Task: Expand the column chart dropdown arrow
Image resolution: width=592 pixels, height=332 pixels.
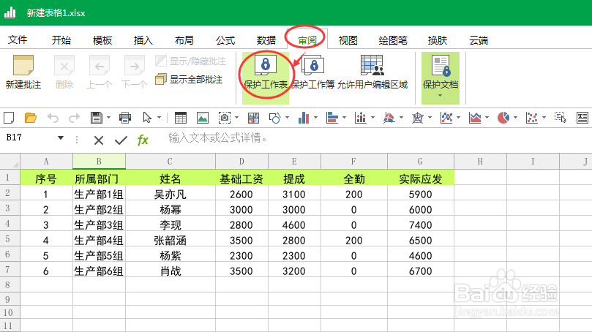Action: pyautogui.click(x=315, y=118)
